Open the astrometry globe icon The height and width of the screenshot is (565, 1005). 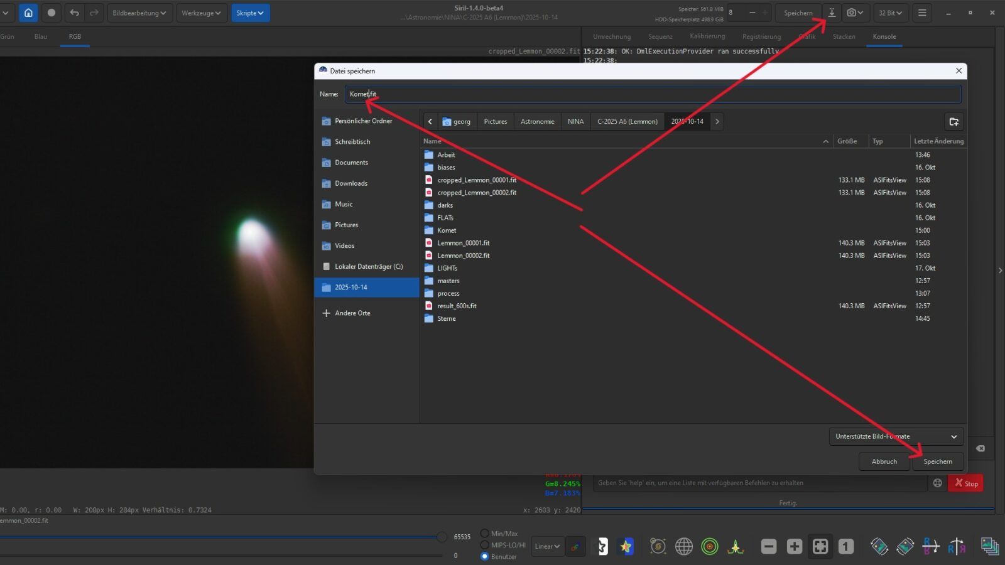coord(684,546)
